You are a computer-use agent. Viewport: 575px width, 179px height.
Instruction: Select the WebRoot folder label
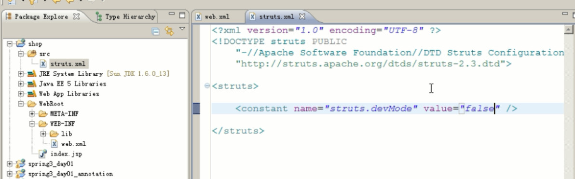point(51,104)
